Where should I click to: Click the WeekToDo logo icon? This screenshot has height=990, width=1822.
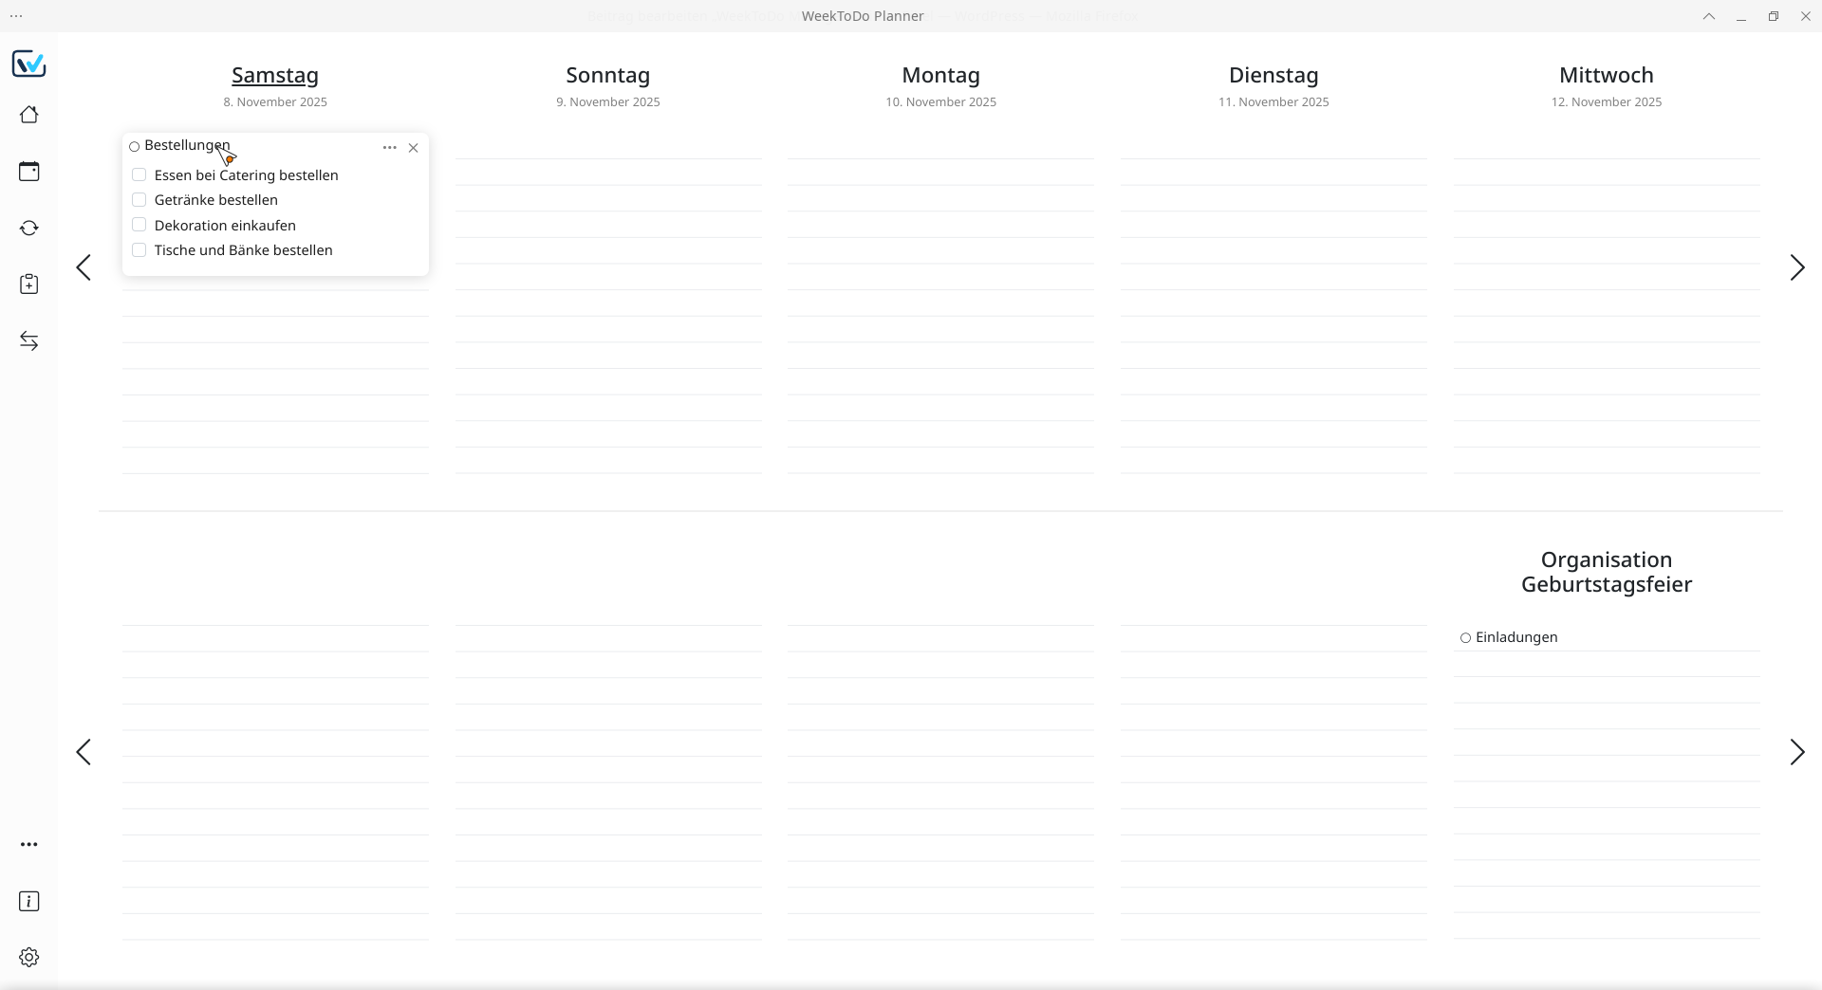point(28,64)
